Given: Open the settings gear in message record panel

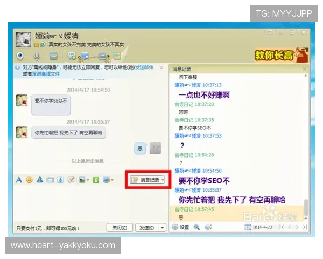Looking at the screenshot, I should (x=175, y=227).
